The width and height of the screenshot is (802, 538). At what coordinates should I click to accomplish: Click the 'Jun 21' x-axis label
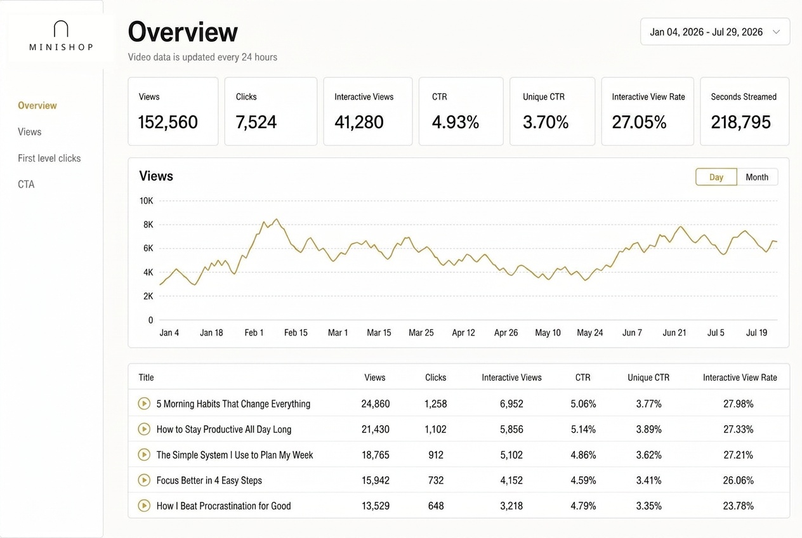tap(674, 332)
